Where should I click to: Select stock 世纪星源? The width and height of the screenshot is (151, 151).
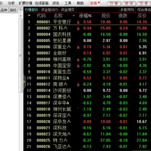point(62,41)
